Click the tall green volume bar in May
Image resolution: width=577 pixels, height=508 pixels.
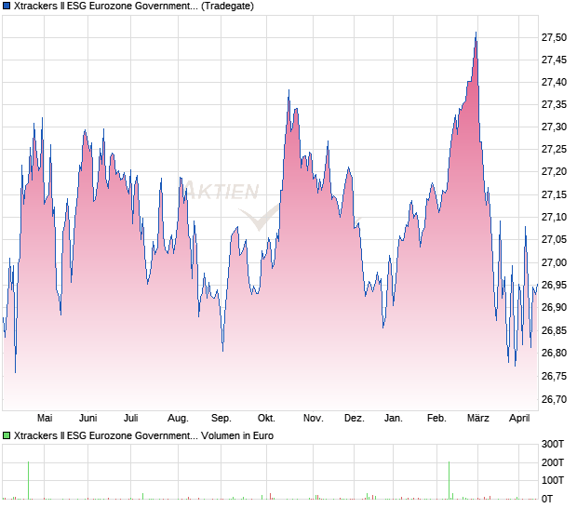pos(28,479)
